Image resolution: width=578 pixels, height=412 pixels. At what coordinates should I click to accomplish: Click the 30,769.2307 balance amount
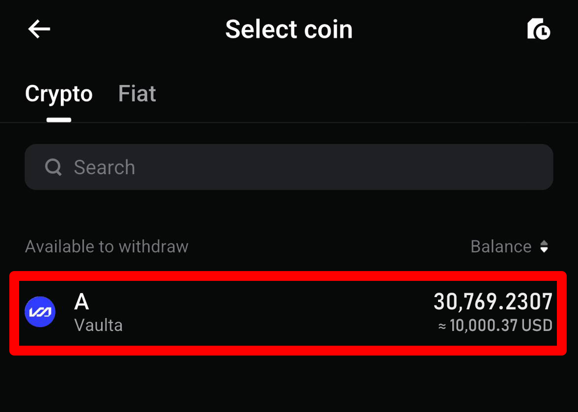pos(493,302)
